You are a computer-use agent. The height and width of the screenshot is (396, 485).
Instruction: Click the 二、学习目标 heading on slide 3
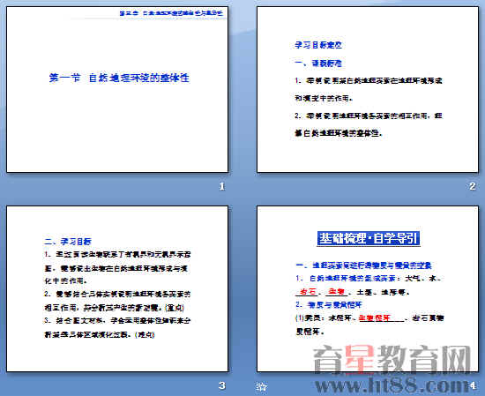tap(68, 242)
